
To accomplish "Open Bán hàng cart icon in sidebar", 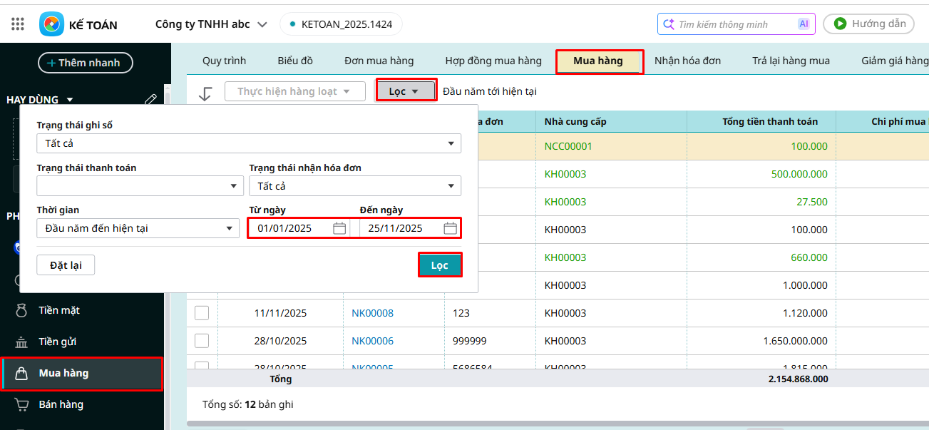I will [x=21, y=404].
